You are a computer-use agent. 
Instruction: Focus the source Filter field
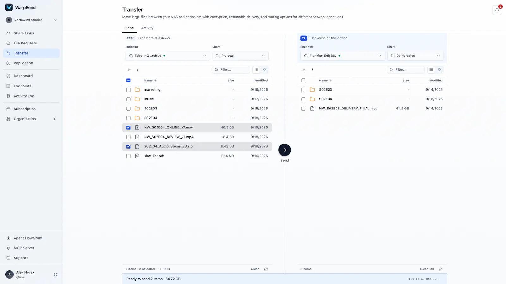(231, 70)
